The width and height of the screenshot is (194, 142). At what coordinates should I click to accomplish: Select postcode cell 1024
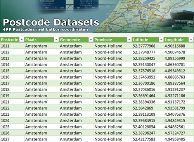(12, 121)
